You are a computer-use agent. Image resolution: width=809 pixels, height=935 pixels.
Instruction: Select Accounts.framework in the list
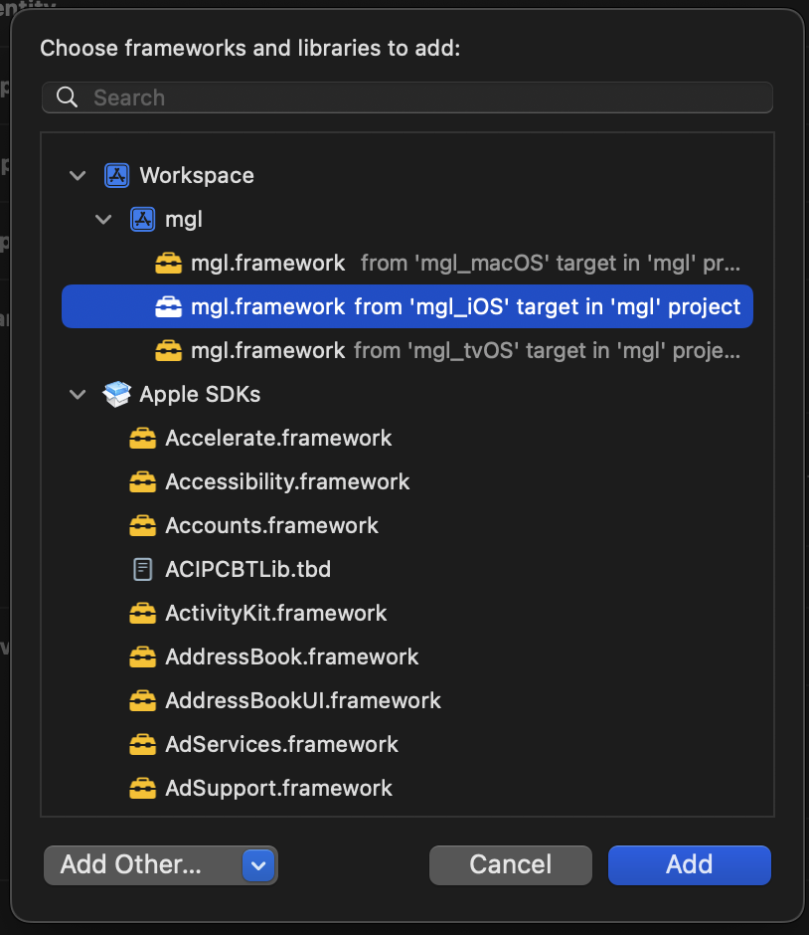[x=407, y=525]
